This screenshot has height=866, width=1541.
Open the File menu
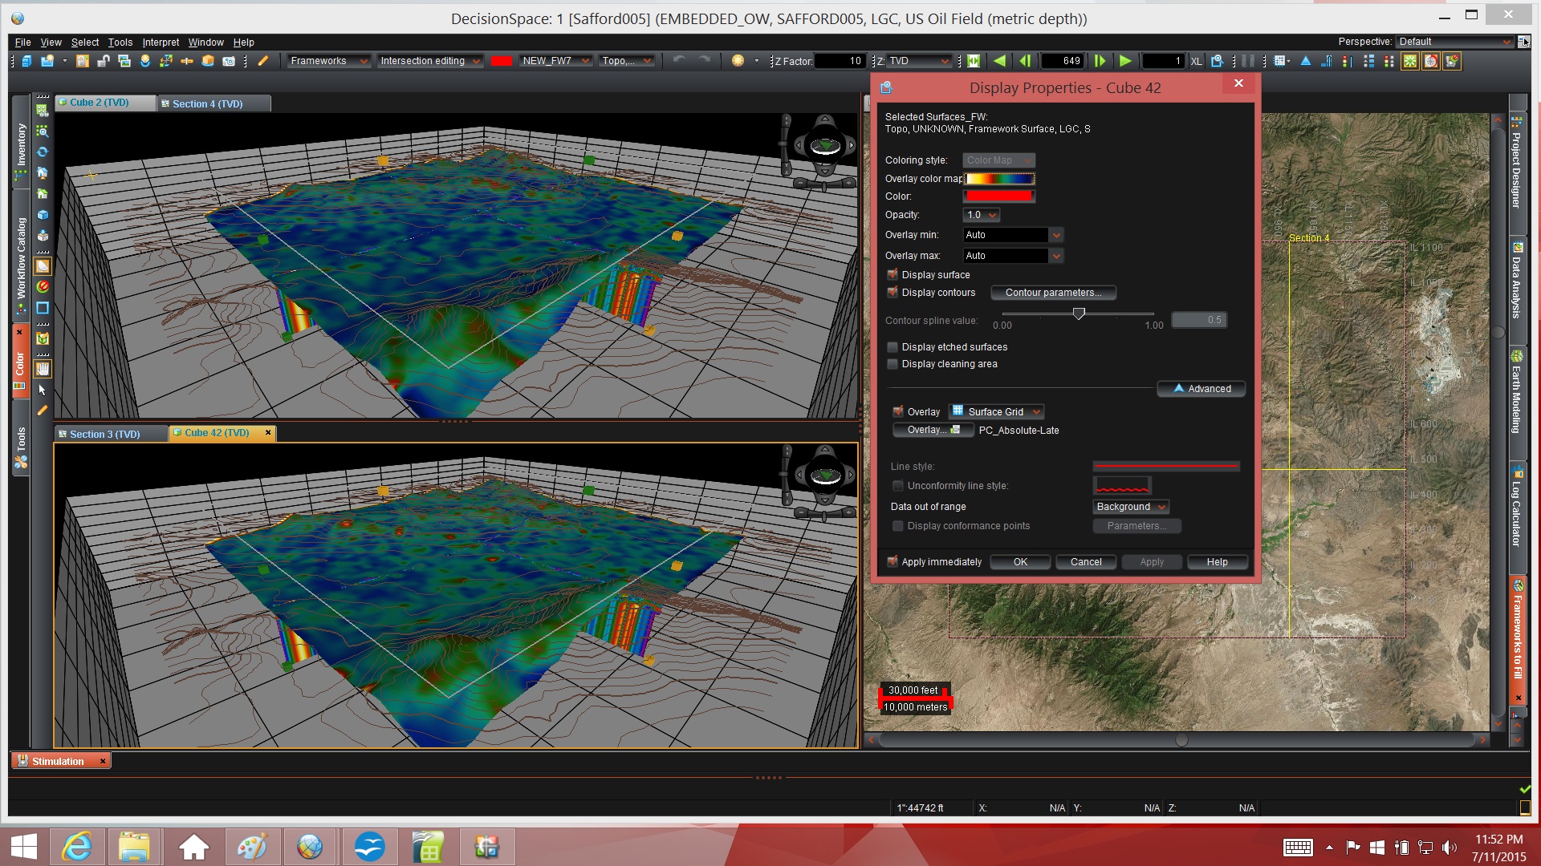[x=22, y=42]
